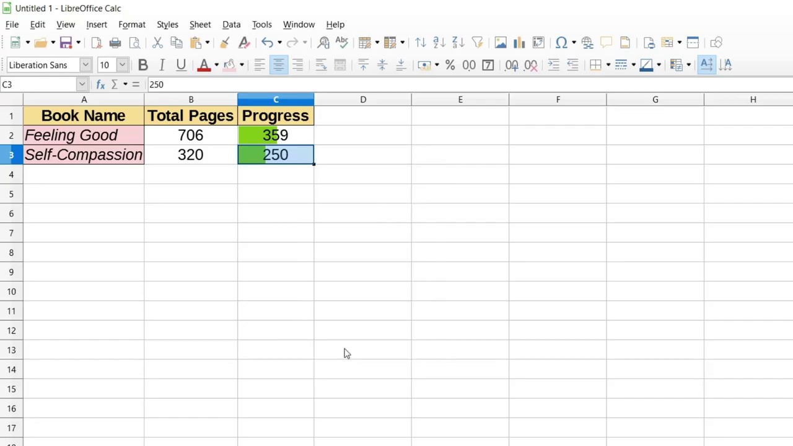Toggle Print Preview
The height and width of the screenshot is (446, 793).
coord(134,43)
